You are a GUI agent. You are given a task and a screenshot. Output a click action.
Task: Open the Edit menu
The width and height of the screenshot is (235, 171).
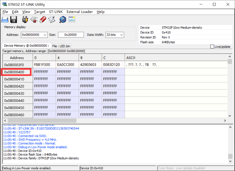tap(15, 12)
